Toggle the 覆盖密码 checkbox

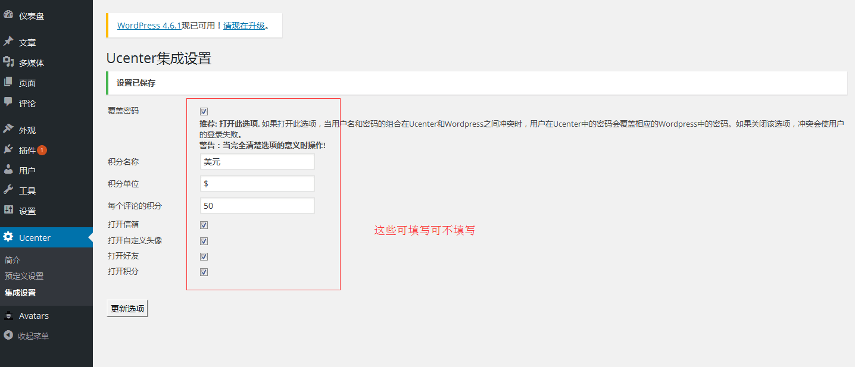204,111
